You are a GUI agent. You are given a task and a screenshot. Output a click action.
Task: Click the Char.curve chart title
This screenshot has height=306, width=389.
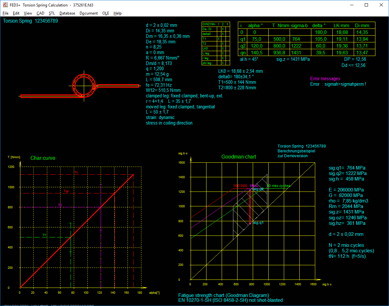[43, 158]
